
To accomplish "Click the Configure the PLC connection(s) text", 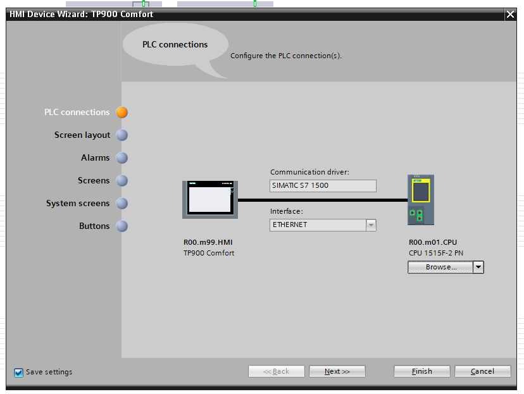I will click(286, 56).
